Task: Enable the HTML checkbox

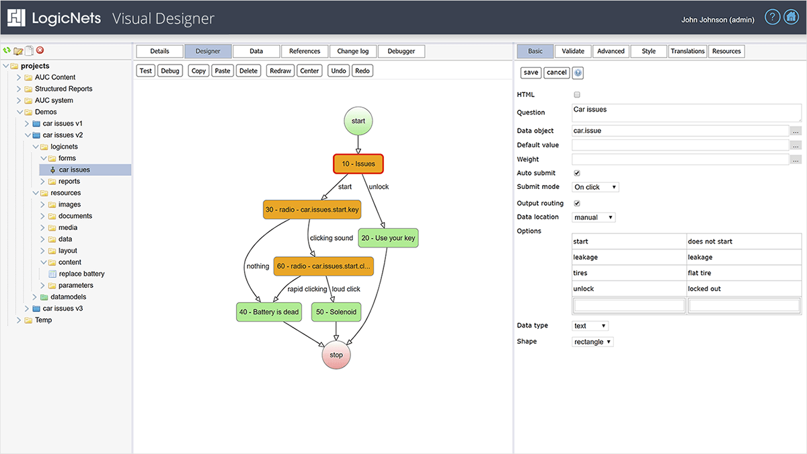Action: coord(577,95)
